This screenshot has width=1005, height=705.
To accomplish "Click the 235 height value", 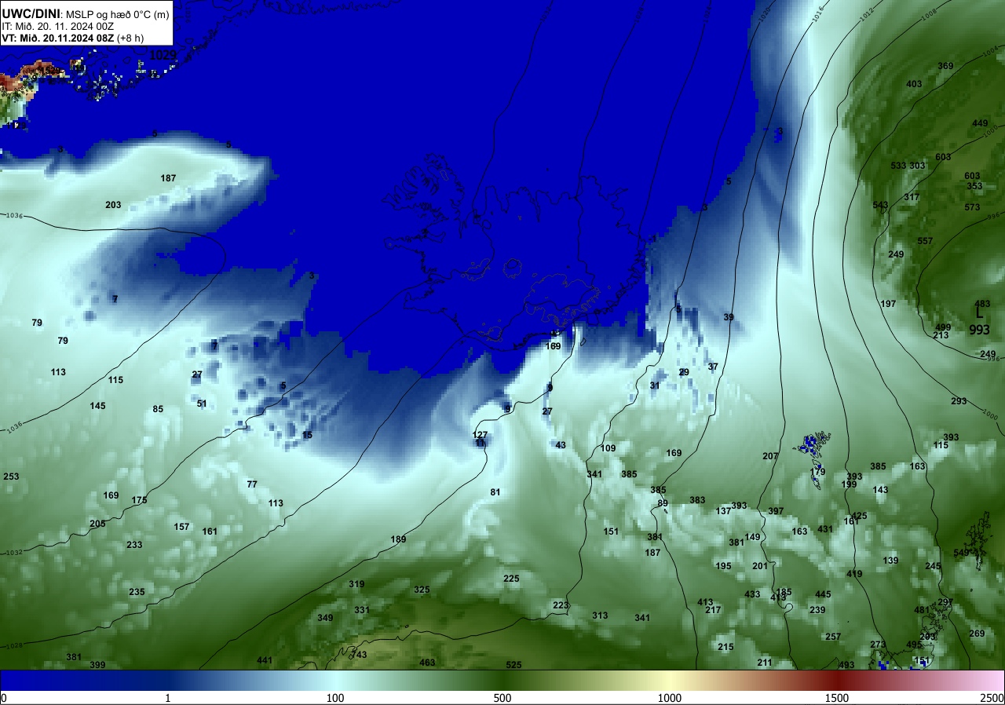I will pos(137,592).
